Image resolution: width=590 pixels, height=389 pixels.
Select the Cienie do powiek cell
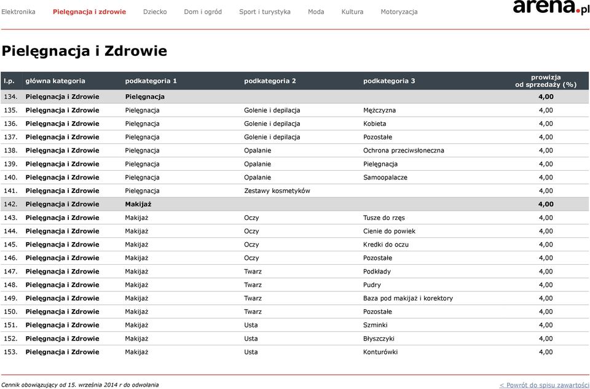pyautogui.click(x=389, y=231)
